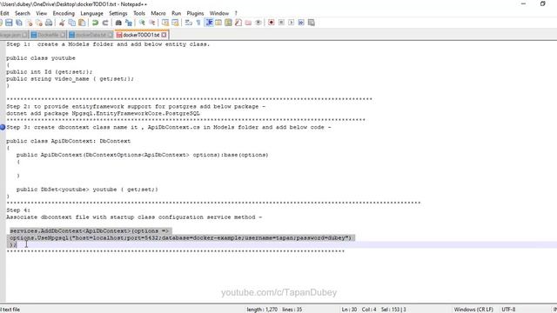Screen dimensions: 557x313
Task: Click the 'lines : 35' status entry
Action: point(292,310)
